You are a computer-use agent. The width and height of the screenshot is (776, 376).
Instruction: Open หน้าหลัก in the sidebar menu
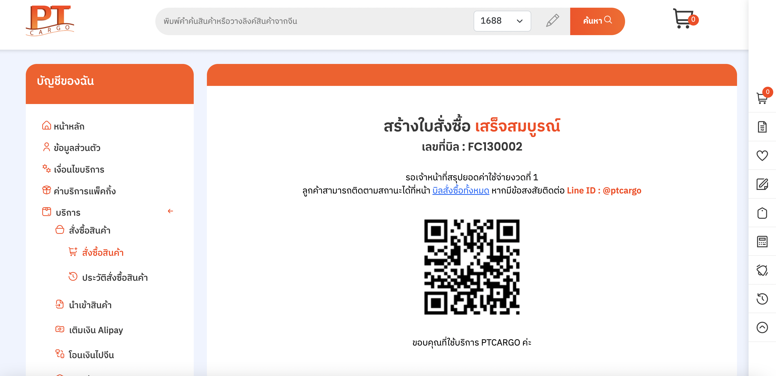(69, 126)
